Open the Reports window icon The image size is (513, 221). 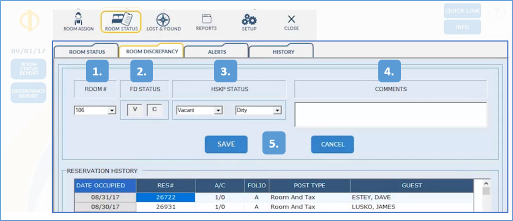pos(206,19)
